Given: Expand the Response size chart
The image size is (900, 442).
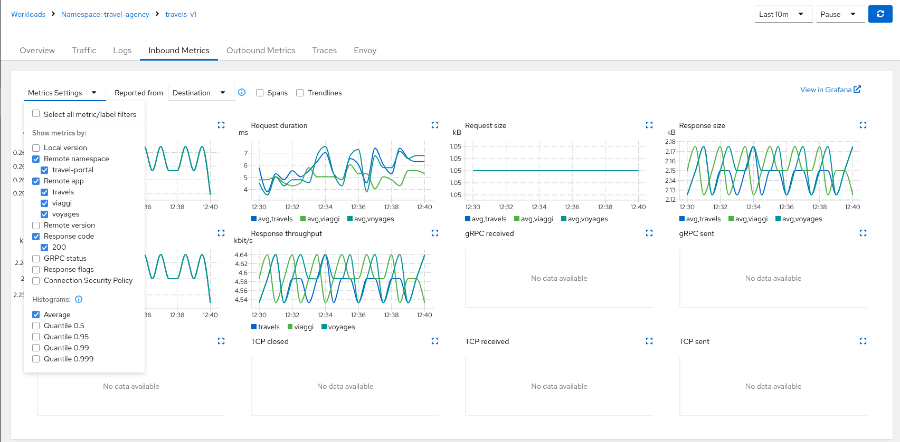Looking at the screenshot, I should click(863, 125).
